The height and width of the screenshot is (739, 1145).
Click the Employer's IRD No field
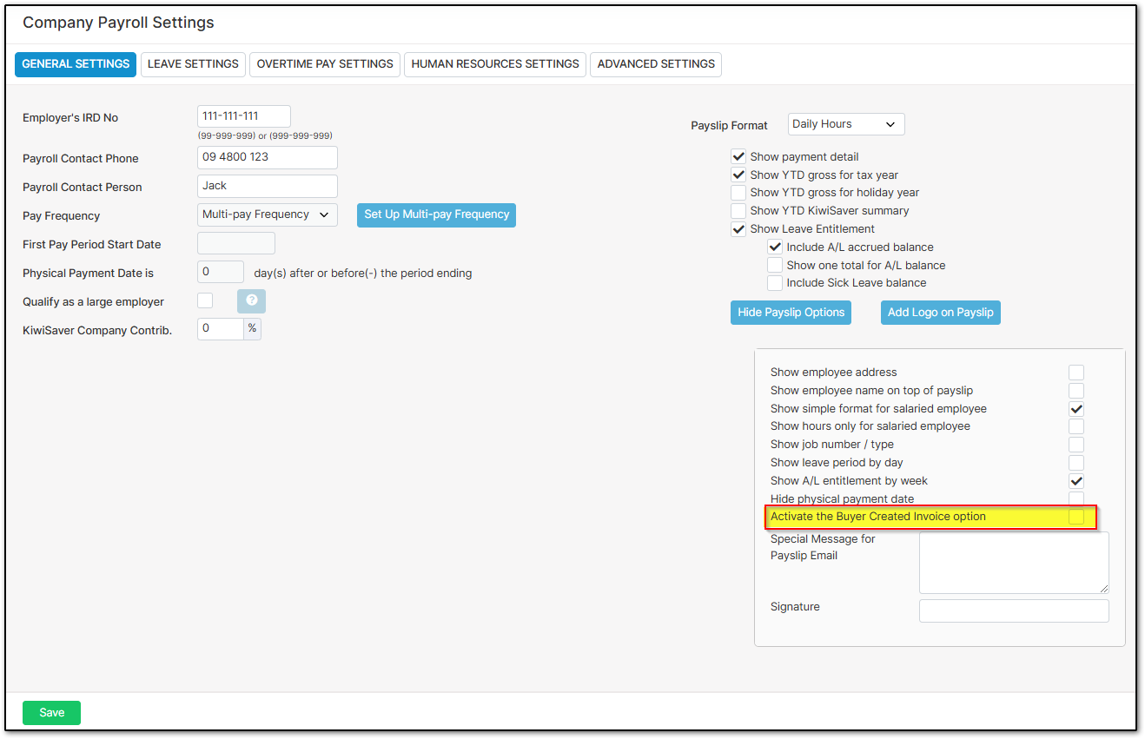[x=244, y=116]
